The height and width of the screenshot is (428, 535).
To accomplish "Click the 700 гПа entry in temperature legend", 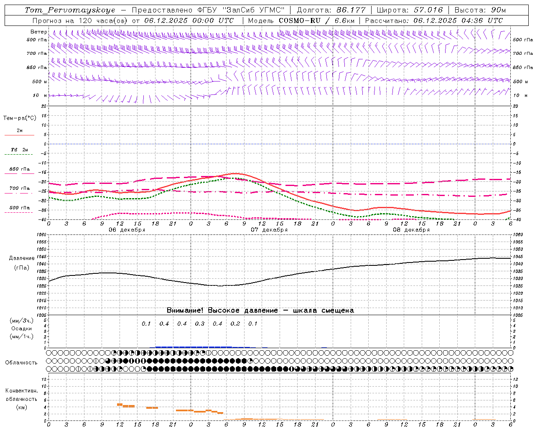I will pos(20,189).
